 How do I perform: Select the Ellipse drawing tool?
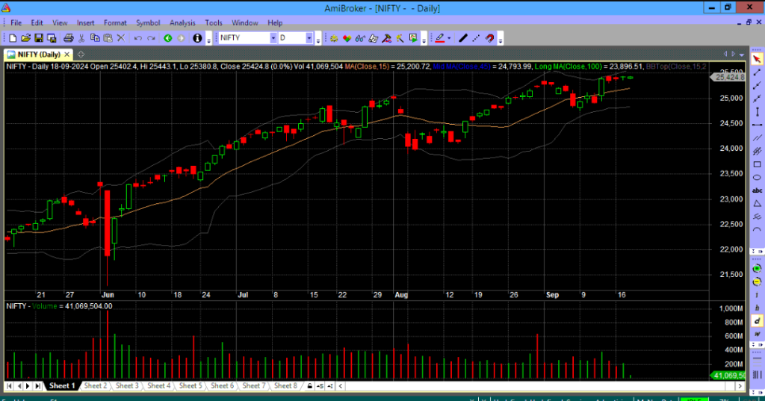pyautogui.click(x=758, y=178)
